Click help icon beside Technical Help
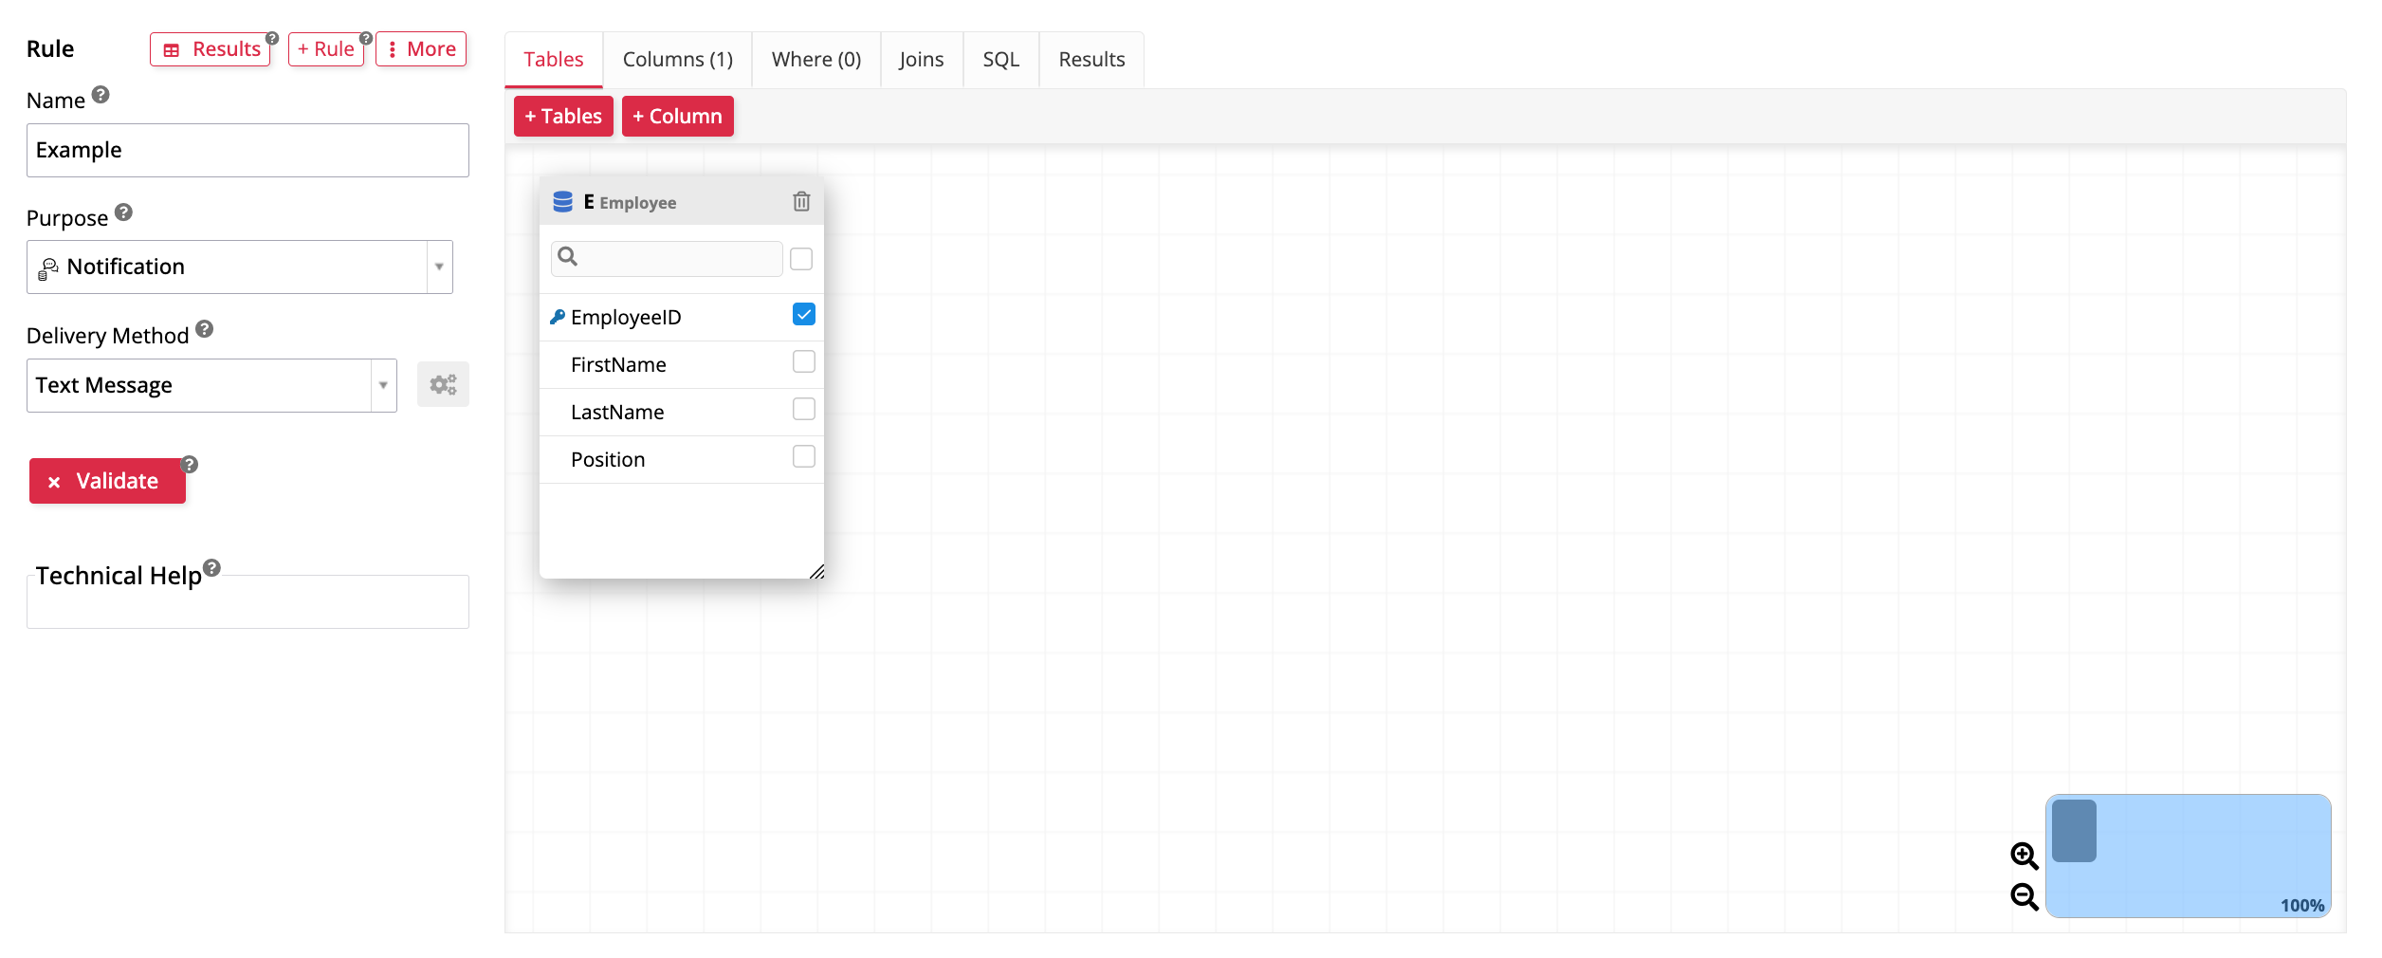 click(x=211, y=567)
